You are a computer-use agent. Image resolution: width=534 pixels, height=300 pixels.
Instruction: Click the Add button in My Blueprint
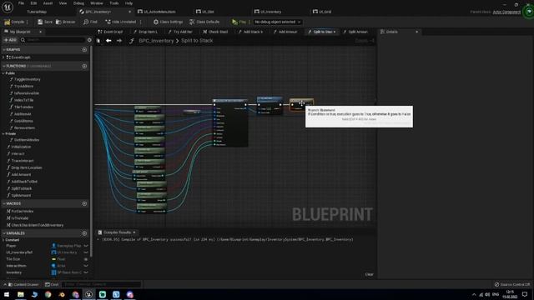click(10, 40)
